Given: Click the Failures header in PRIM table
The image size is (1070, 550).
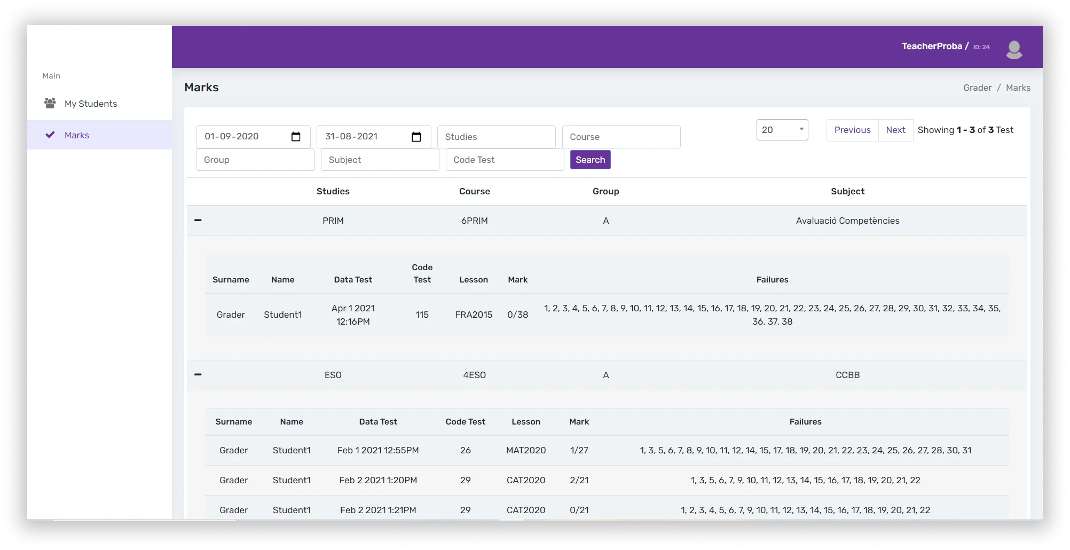Looking at the screenshot, I should pyautogui.click(x=772, y=279).
